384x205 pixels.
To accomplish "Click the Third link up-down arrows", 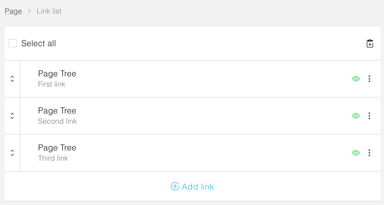I will coord(12,153).
